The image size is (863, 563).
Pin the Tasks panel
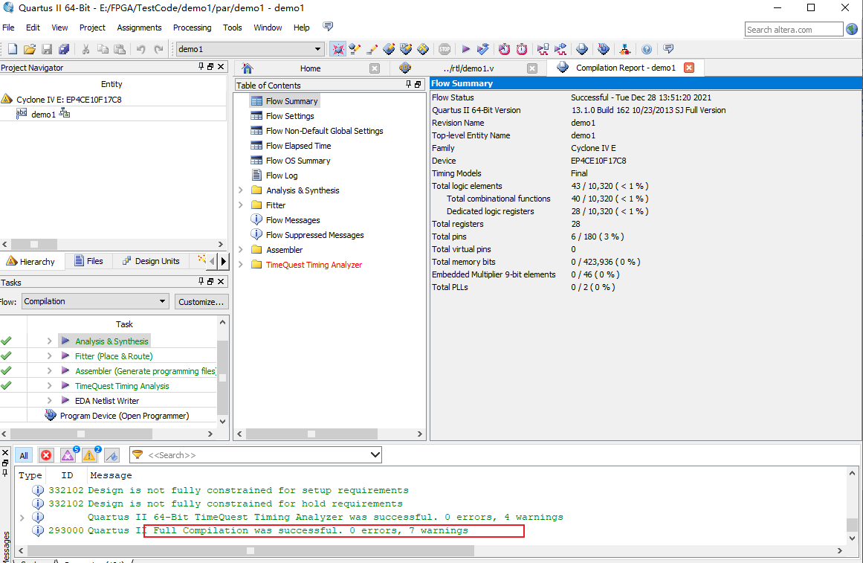tap(201, 281)
